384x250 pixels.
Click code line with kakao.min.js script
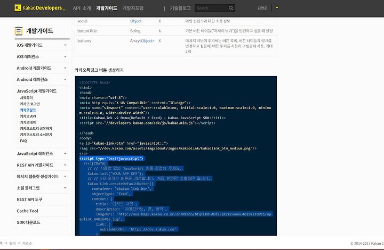coord(147,123)
